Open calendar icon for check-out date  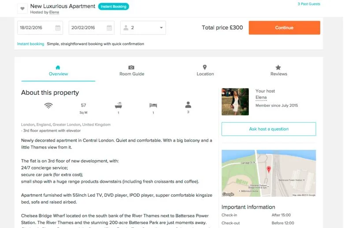[x=109, y=28]
